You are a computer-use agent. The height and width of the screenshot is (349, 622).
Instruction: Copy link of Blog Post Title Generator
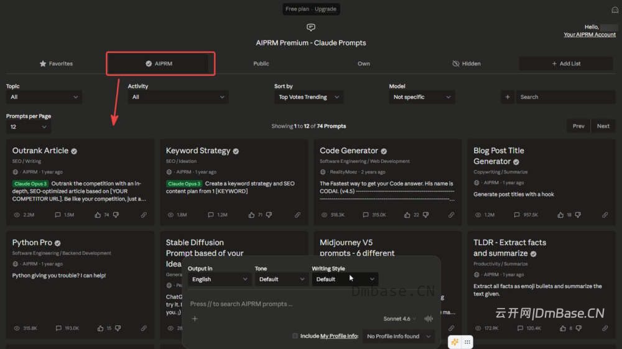click(x=605, y=215)
